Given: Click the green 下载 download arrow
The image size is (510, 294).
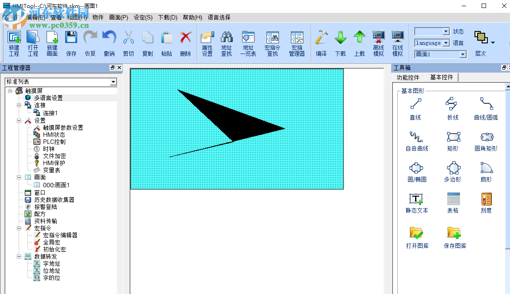Looking at the screenshot, I should 341,43.
